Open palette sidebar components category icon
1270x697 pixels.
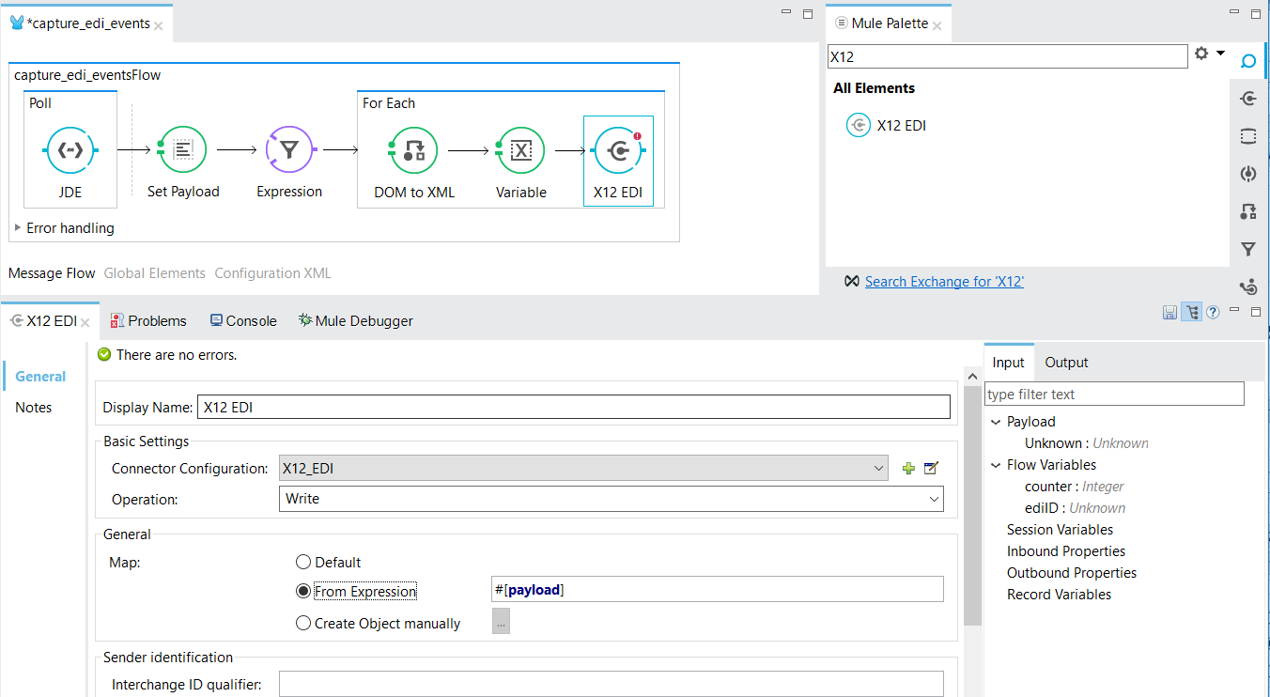pyautogui.click(x=1248, y=174)
